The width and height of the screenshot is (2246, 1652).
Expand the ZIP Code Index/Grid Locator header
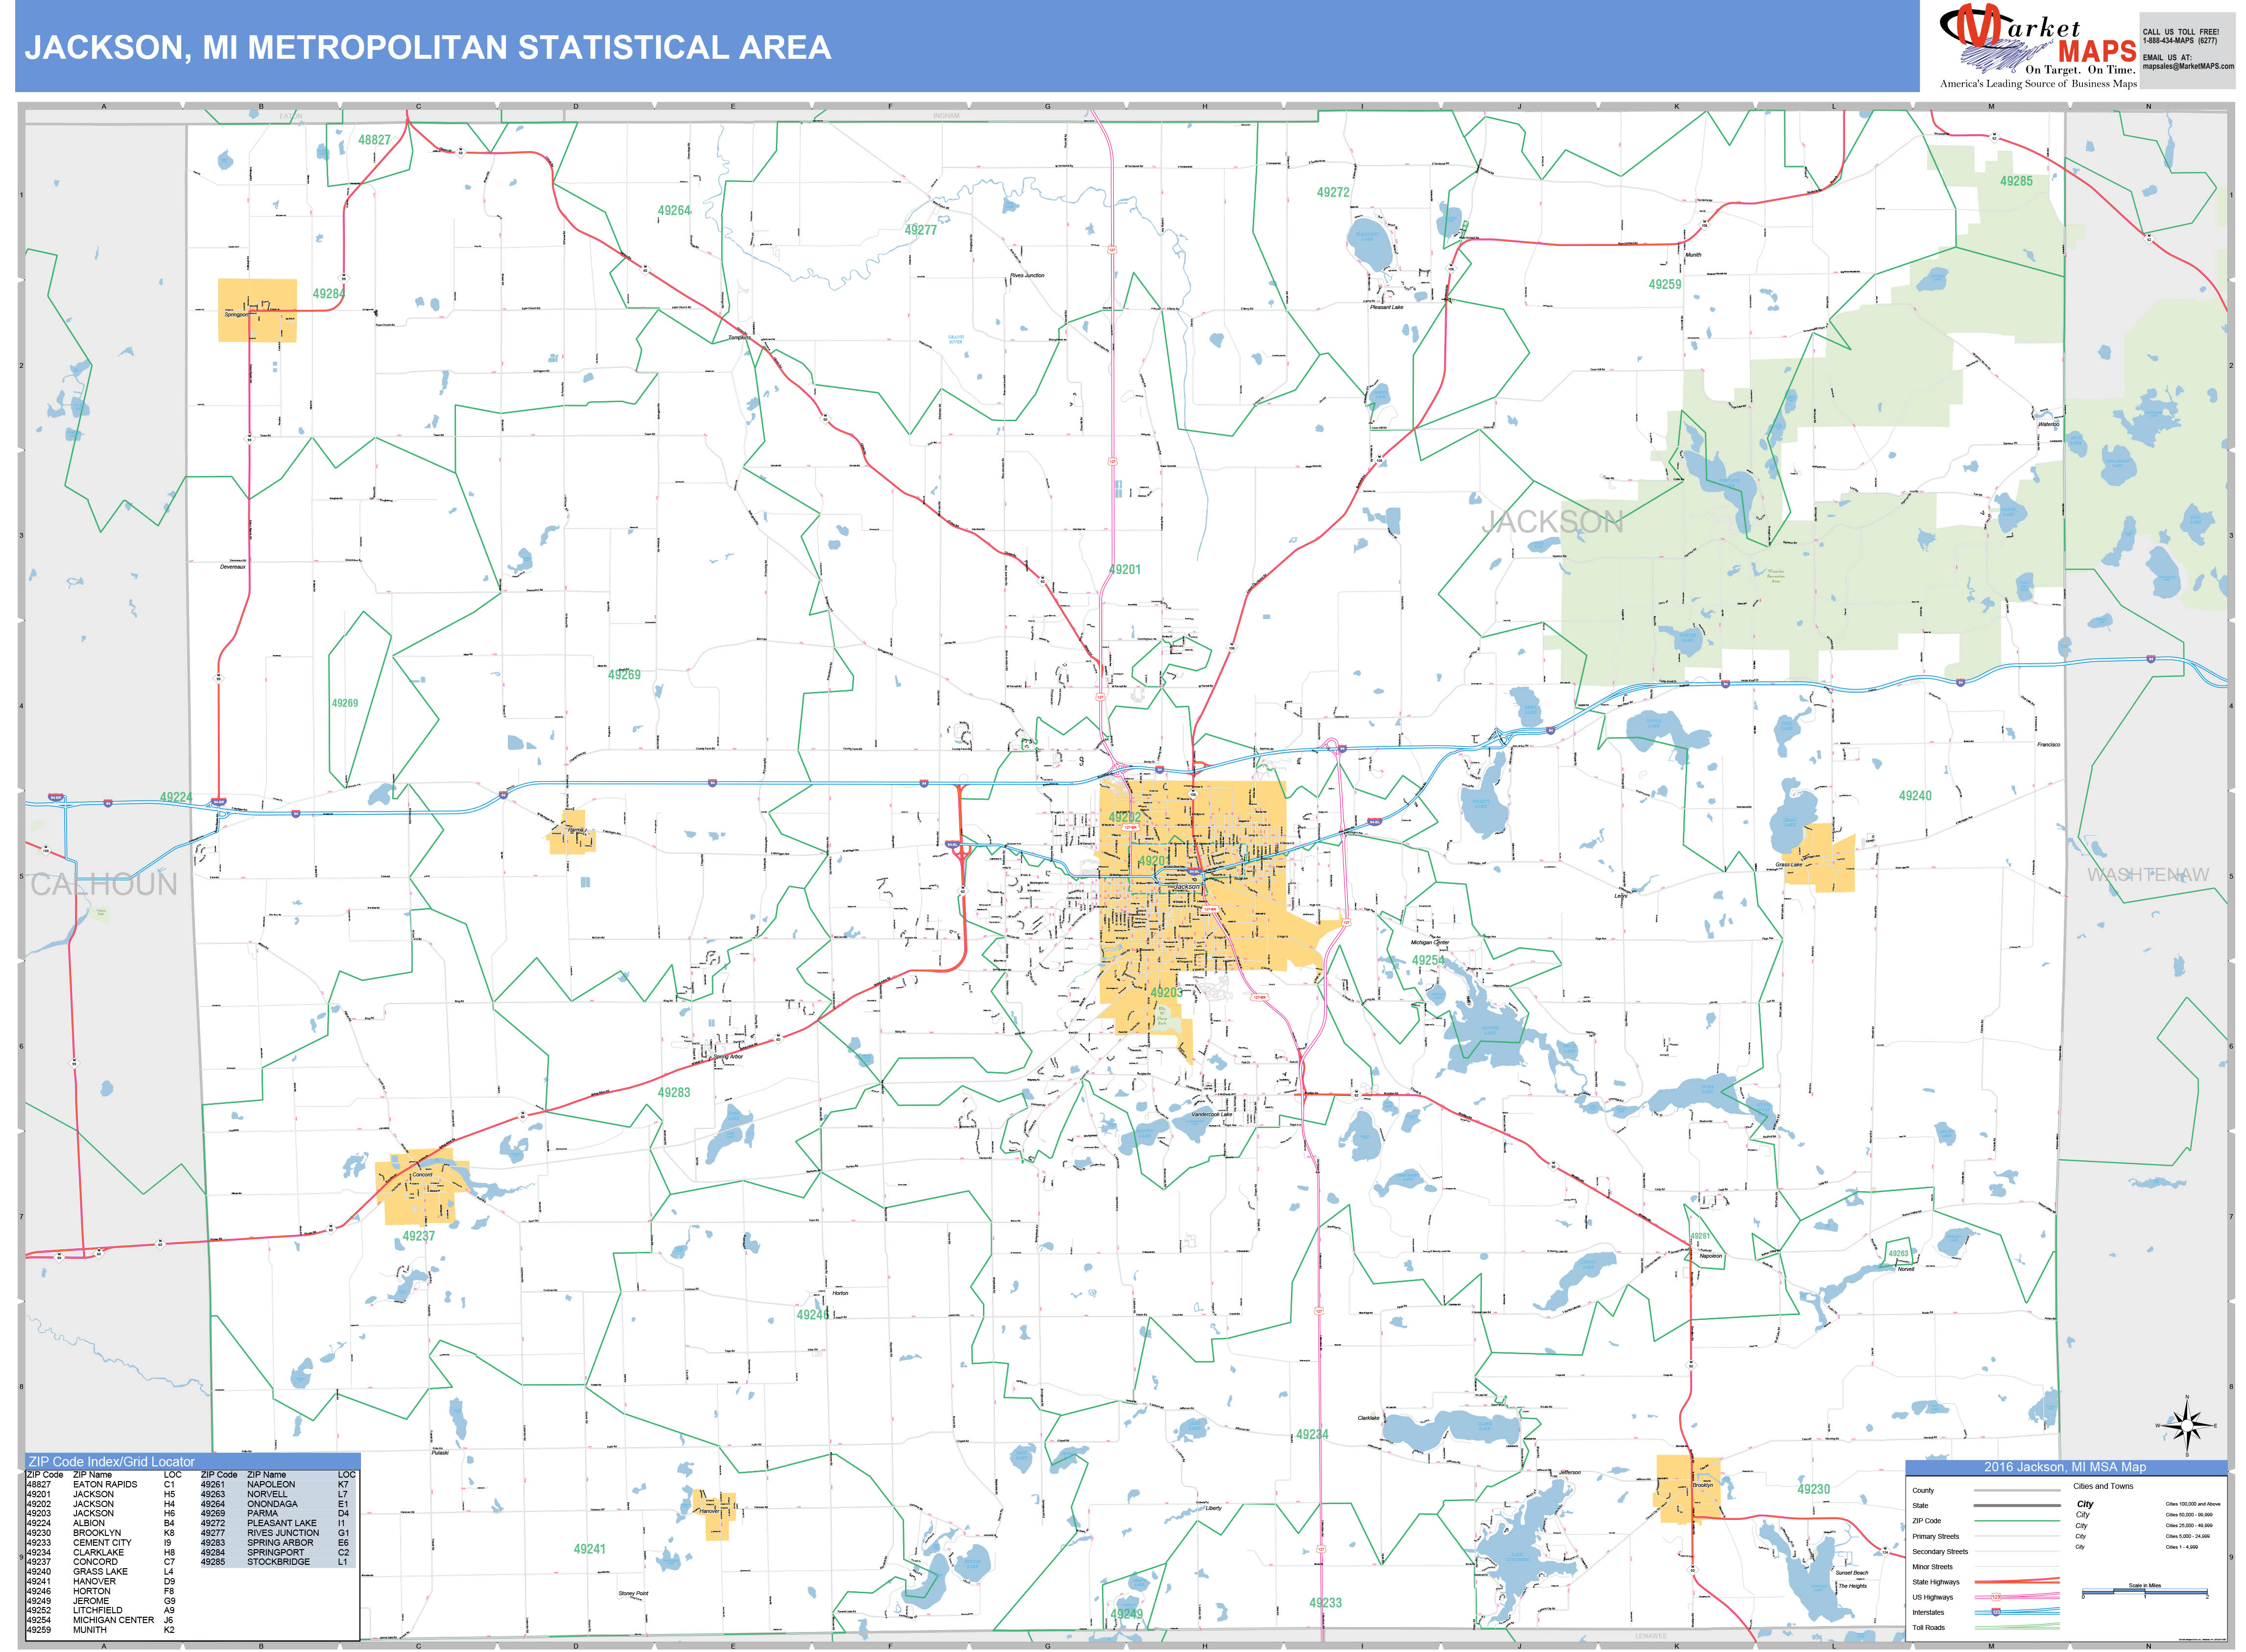[x=111, y=1462]
